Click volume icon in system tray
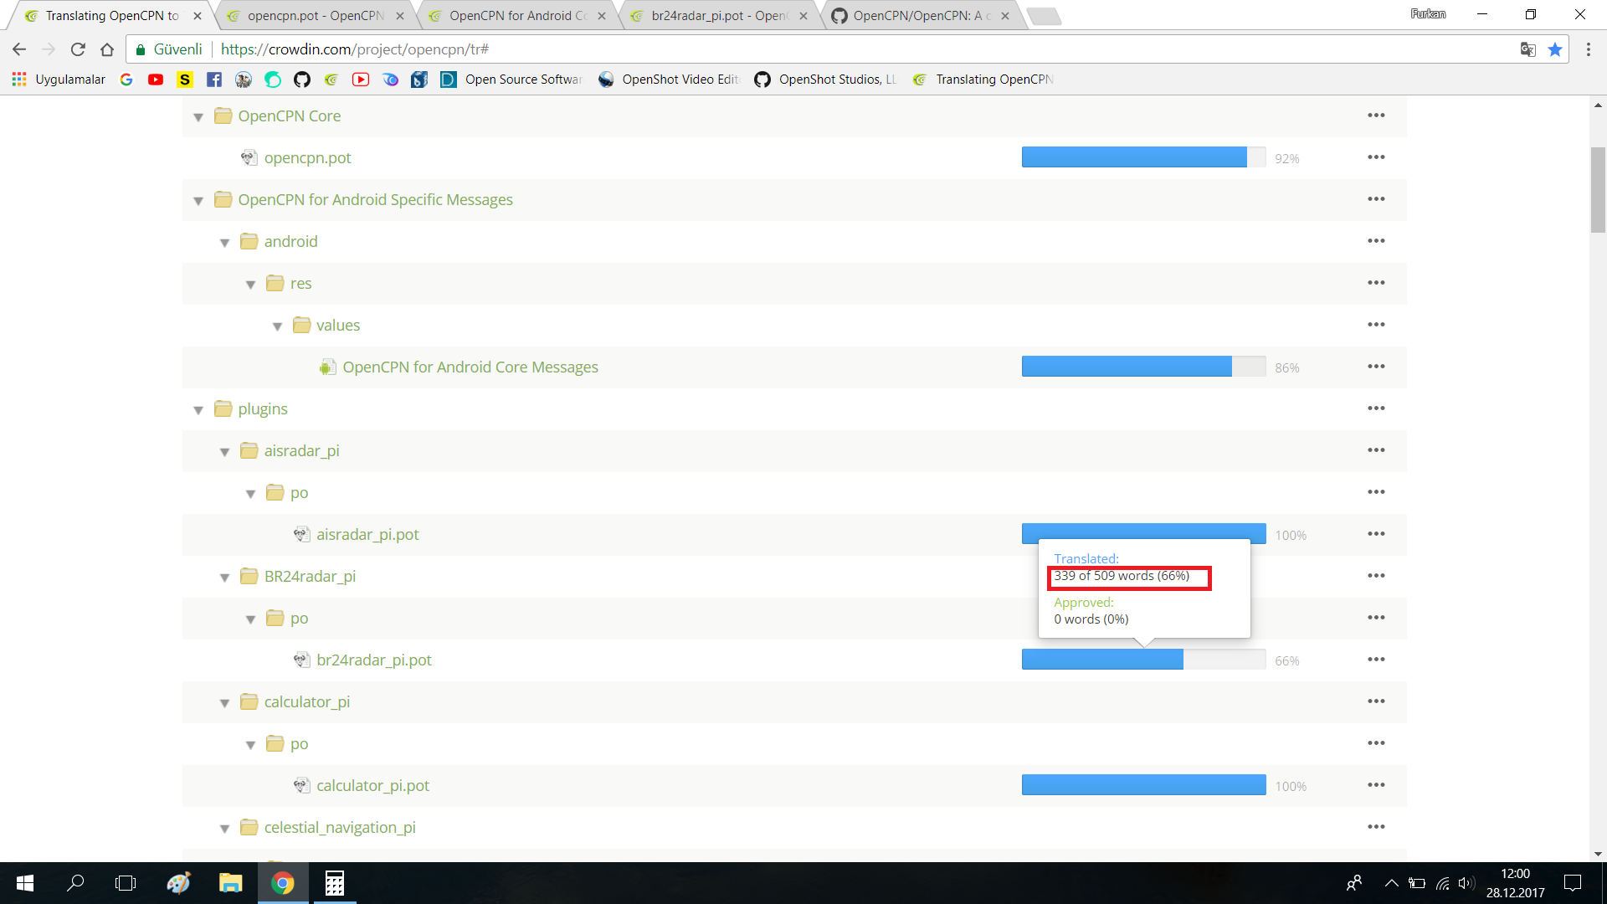Viewport: 1607px width, 904px height. pos(1466,883)
